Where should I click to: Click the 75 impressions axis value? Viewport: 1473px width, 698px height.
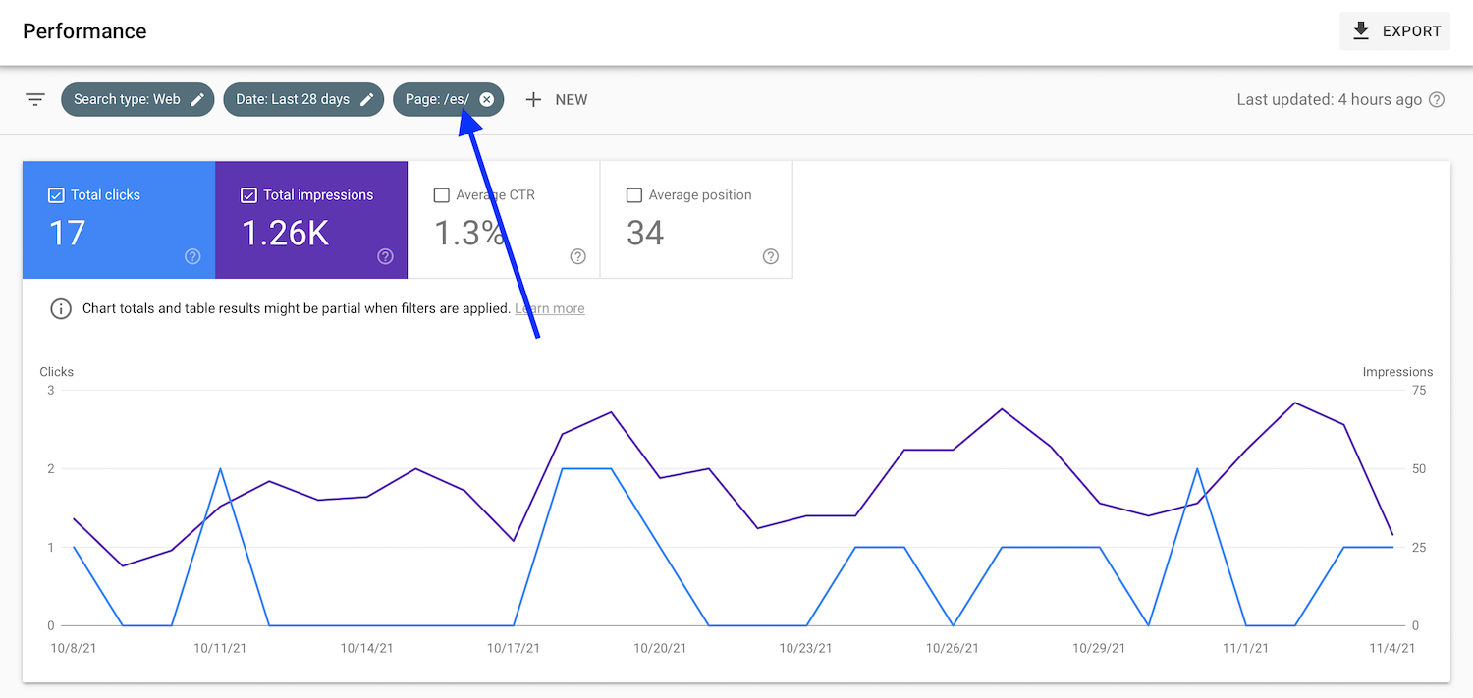click(x=1419, y=390)
